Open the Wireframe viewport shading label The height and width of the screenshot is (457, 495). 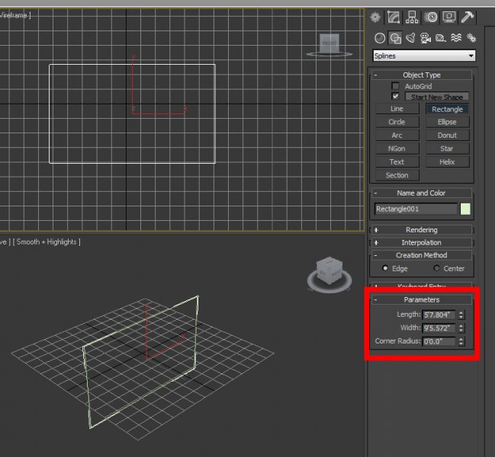(x=14, y=15)
